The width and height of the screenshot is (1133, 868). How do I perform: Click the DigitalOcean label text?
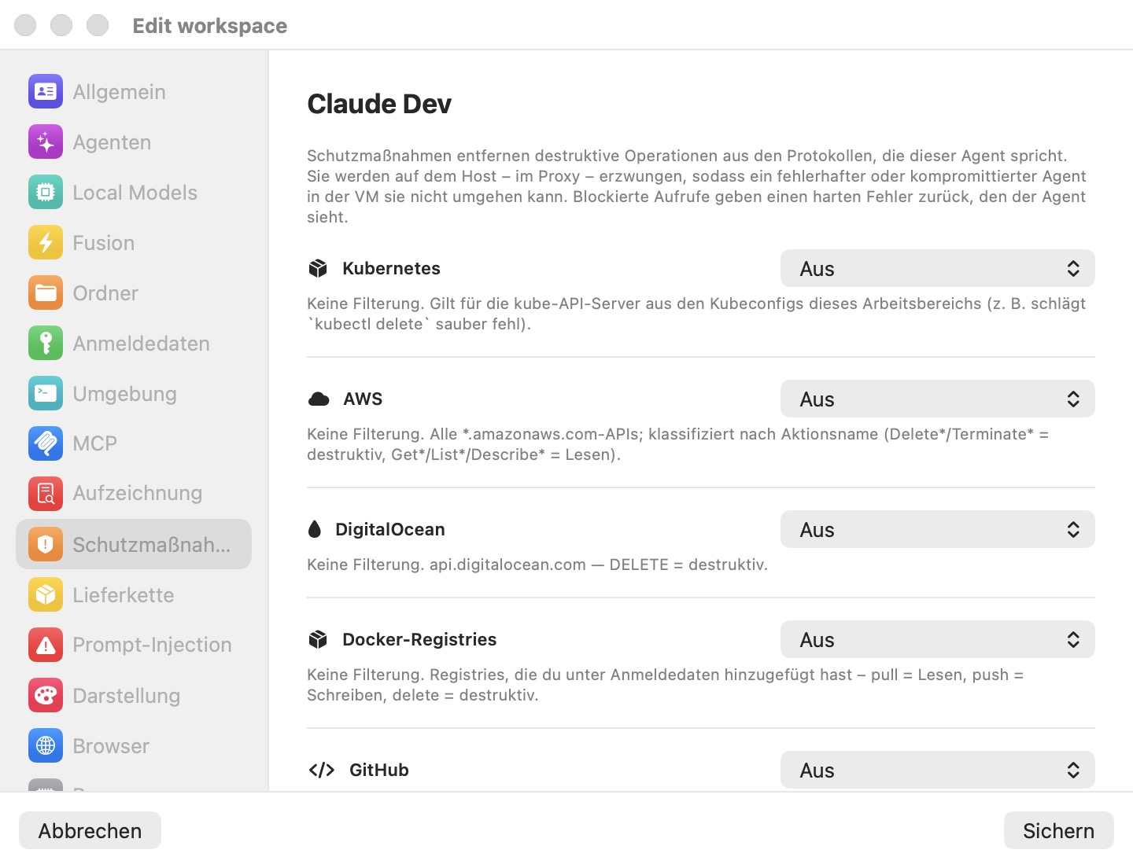tap(390, 530)
